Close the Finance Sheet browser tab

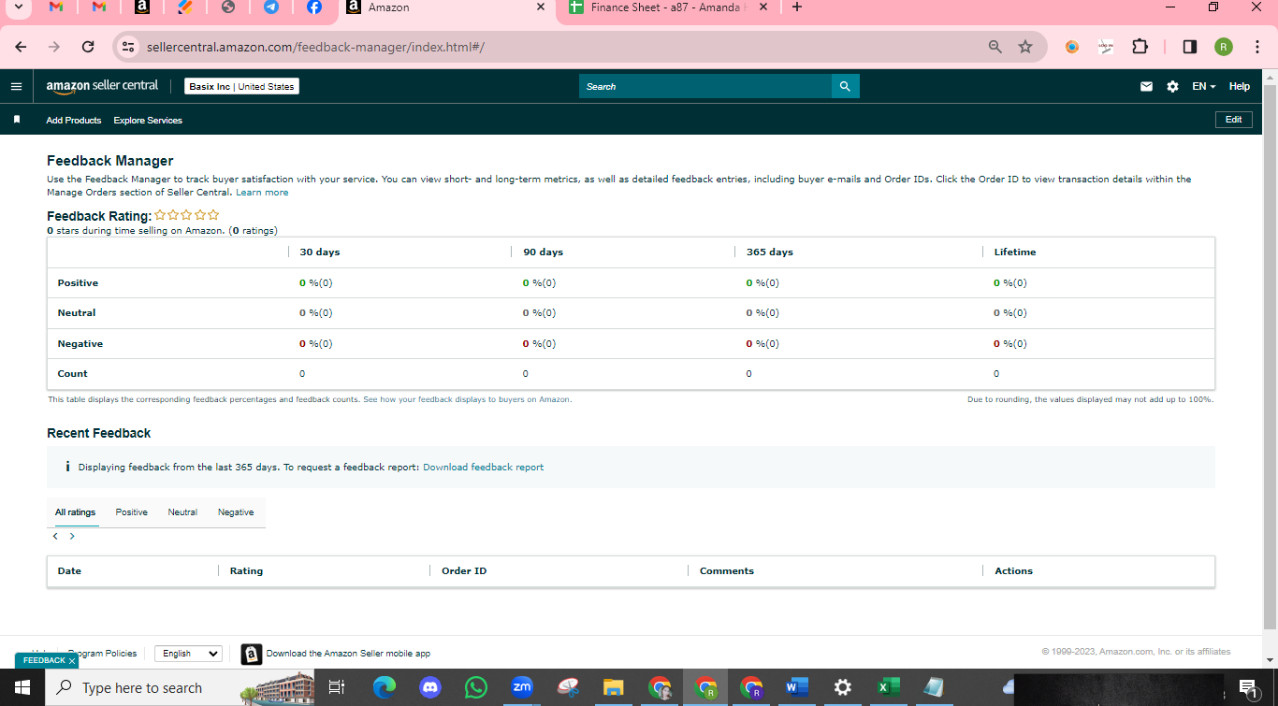point(762,7)
